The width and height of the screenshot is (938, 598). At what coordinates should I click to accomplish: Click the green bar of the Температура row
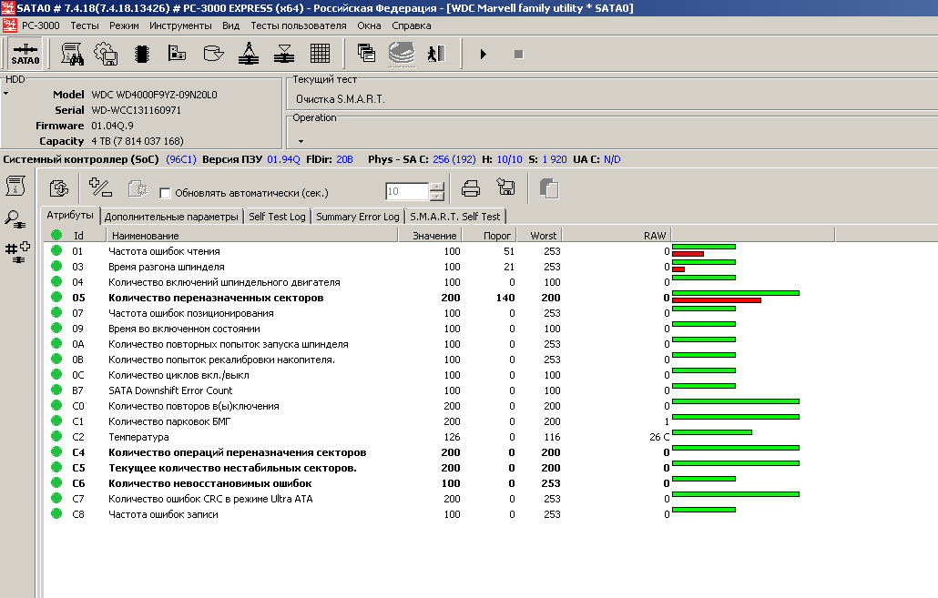tap(712, 431)
